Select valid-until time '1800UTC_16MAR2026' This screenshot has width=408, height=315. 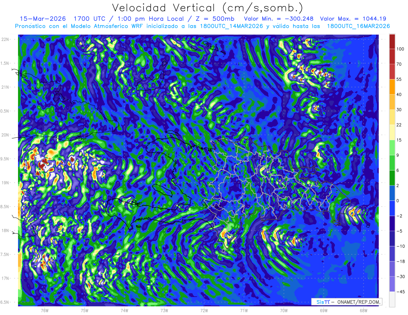pos(358,26)
